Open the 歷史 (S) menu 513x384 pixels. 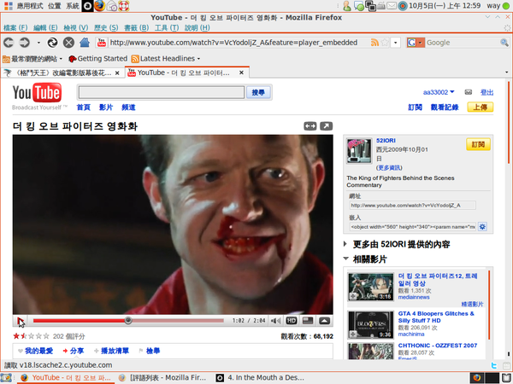click(106, 28)
